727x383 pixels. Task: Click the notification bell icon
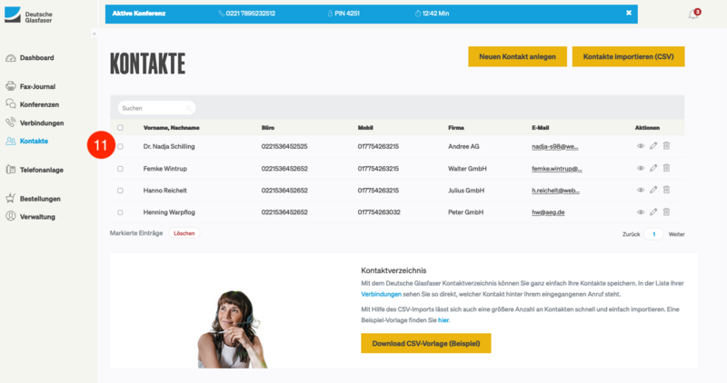pos(693,15)
